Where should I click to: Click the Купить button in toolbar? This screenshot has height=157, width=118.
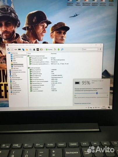tap(49, 49)
